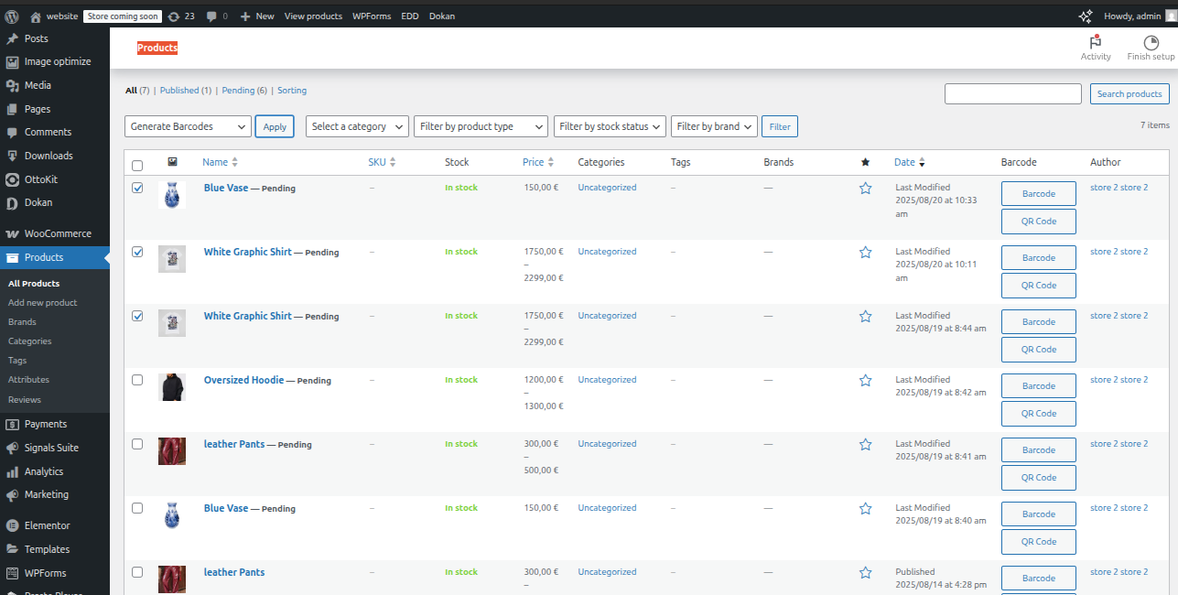This screenshot has width=1178, height=595.
Task: Click the AI sparkle icon near Howdy admin
Action: (1086, 16)
